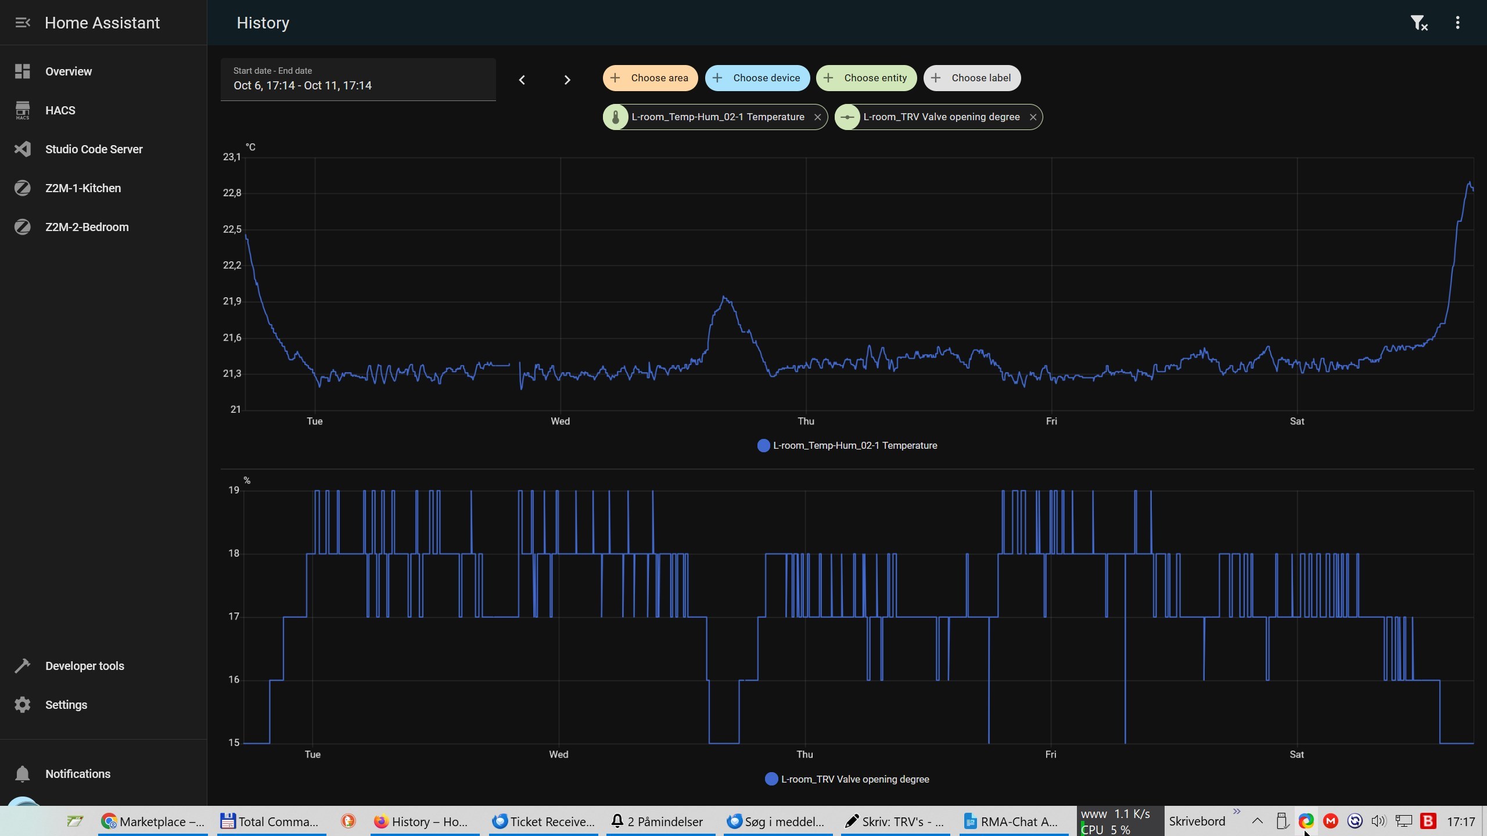Viewport: 1487px width, 836px height.
Task: Remove L-room_TRV Valve opening degree chip
Action: click(x=1033, y=117)
